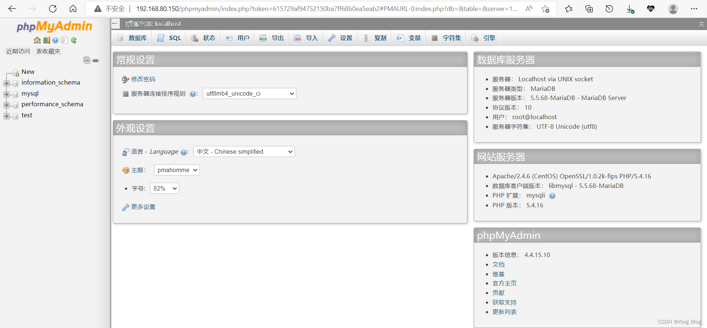This screenshot has height=328, width=707.
Task: Click the 维基 link
Action: click(498, 274)
